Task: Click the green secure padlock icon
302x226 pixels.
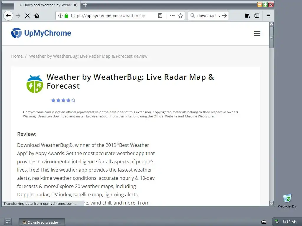Action: 66,16
